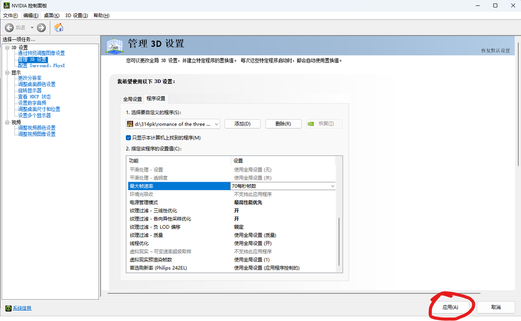Screen dimensions: 521x321
Task: Click the 功能 column header
Action: click(x=179, y=161)
